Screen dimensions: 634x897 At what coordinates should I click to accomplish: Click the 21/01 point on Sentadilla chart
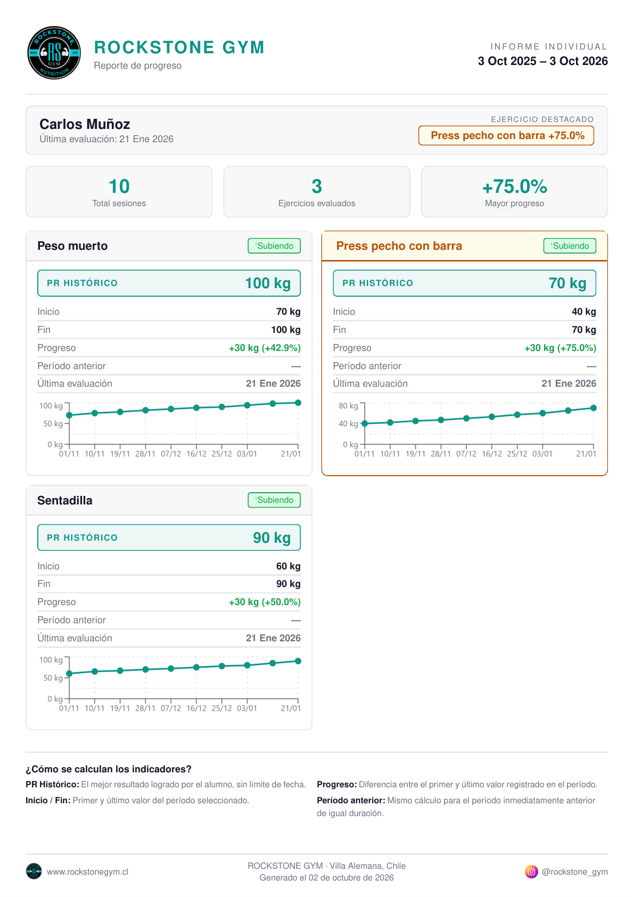[x=298, y=661]
